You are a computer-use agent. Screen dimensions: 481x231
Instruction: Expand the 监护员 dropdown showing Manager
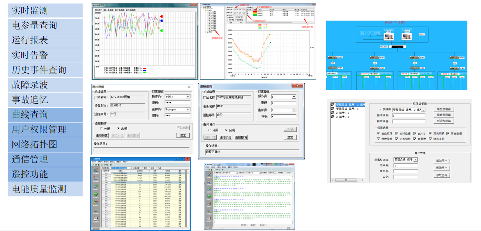point(188,110)
